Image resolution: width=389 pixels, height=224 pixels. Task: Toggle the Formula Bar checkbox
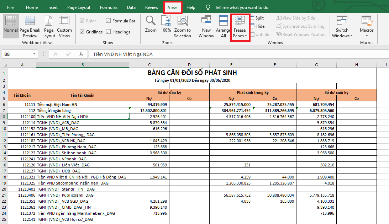click(109, 21)
